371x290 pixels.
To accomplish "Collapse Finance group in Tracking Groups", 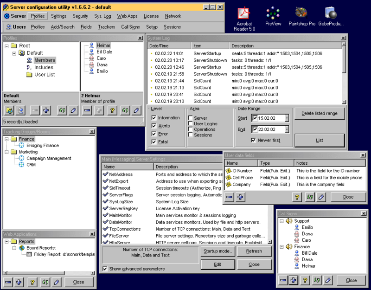I will coord(6,139).
